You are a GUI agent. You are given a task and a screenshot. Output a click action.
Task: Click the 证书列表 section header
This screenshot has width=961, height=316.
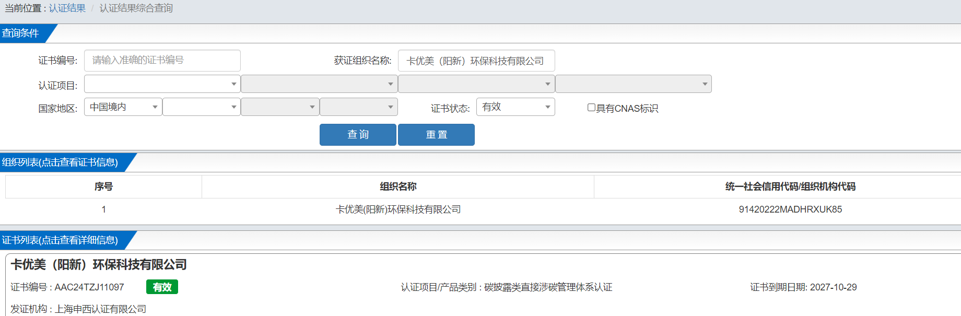(x=60, y=240)
